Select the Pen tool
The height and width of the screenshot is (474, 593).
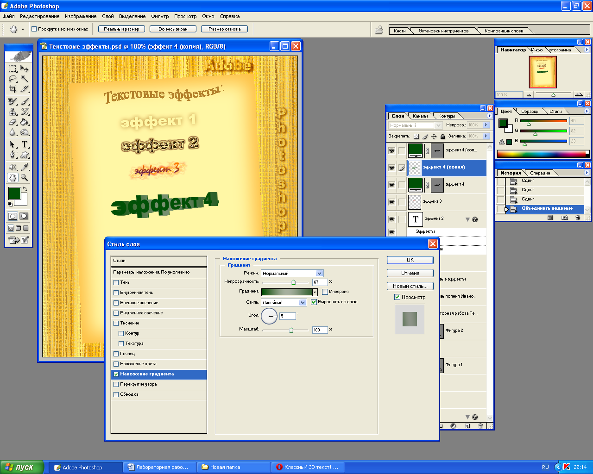coord(13,155)
